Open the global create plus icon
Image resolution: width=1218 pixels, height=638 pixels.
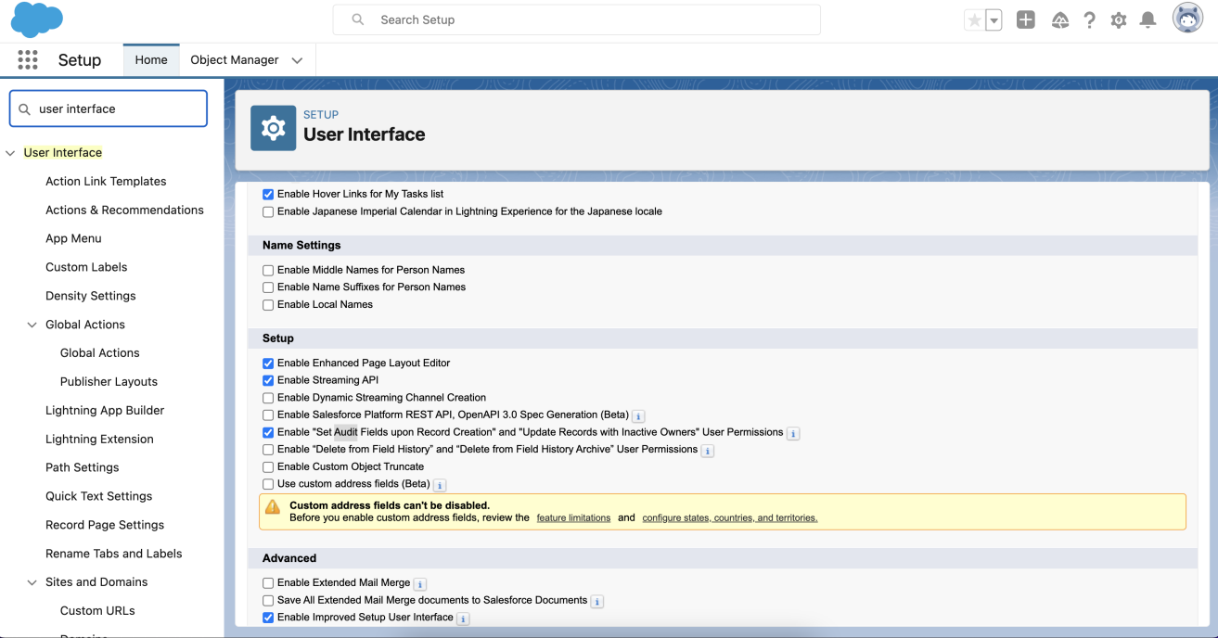pyautogui.click(x=1025, y=19)
